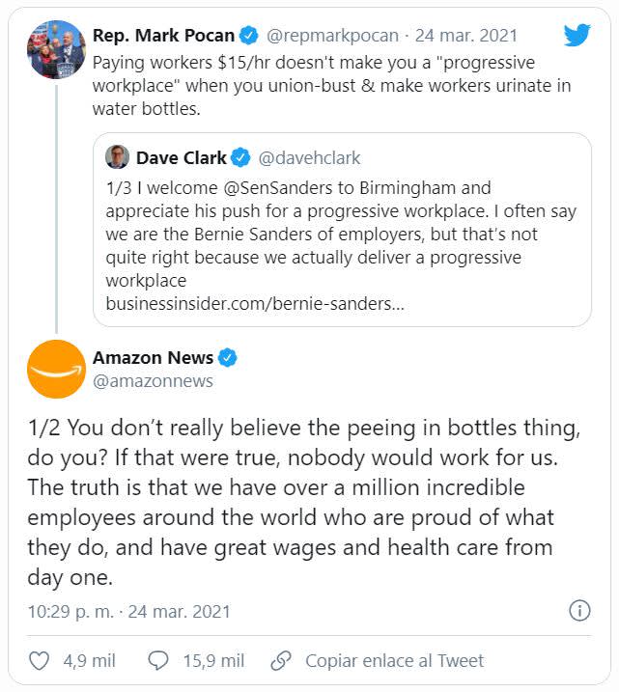Open the @repmarkpocan handle
619x692 pixels.
point(334,36)
